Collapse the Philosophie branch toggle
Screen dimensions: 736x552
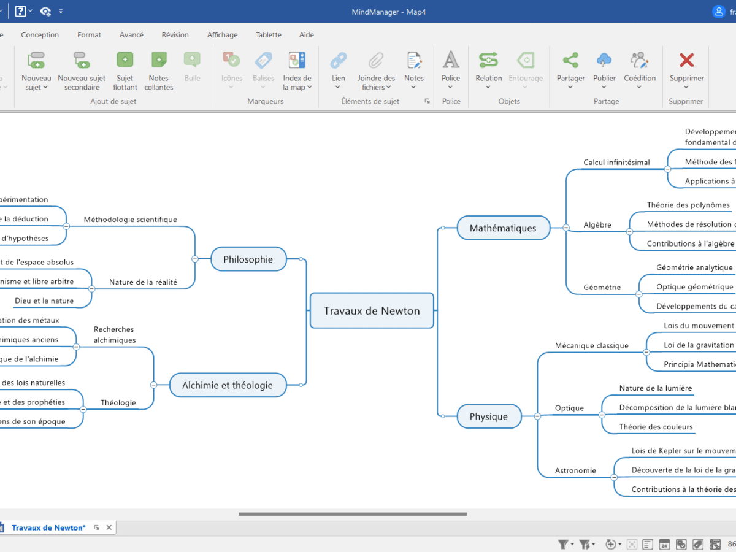click(x=195, y=259)
